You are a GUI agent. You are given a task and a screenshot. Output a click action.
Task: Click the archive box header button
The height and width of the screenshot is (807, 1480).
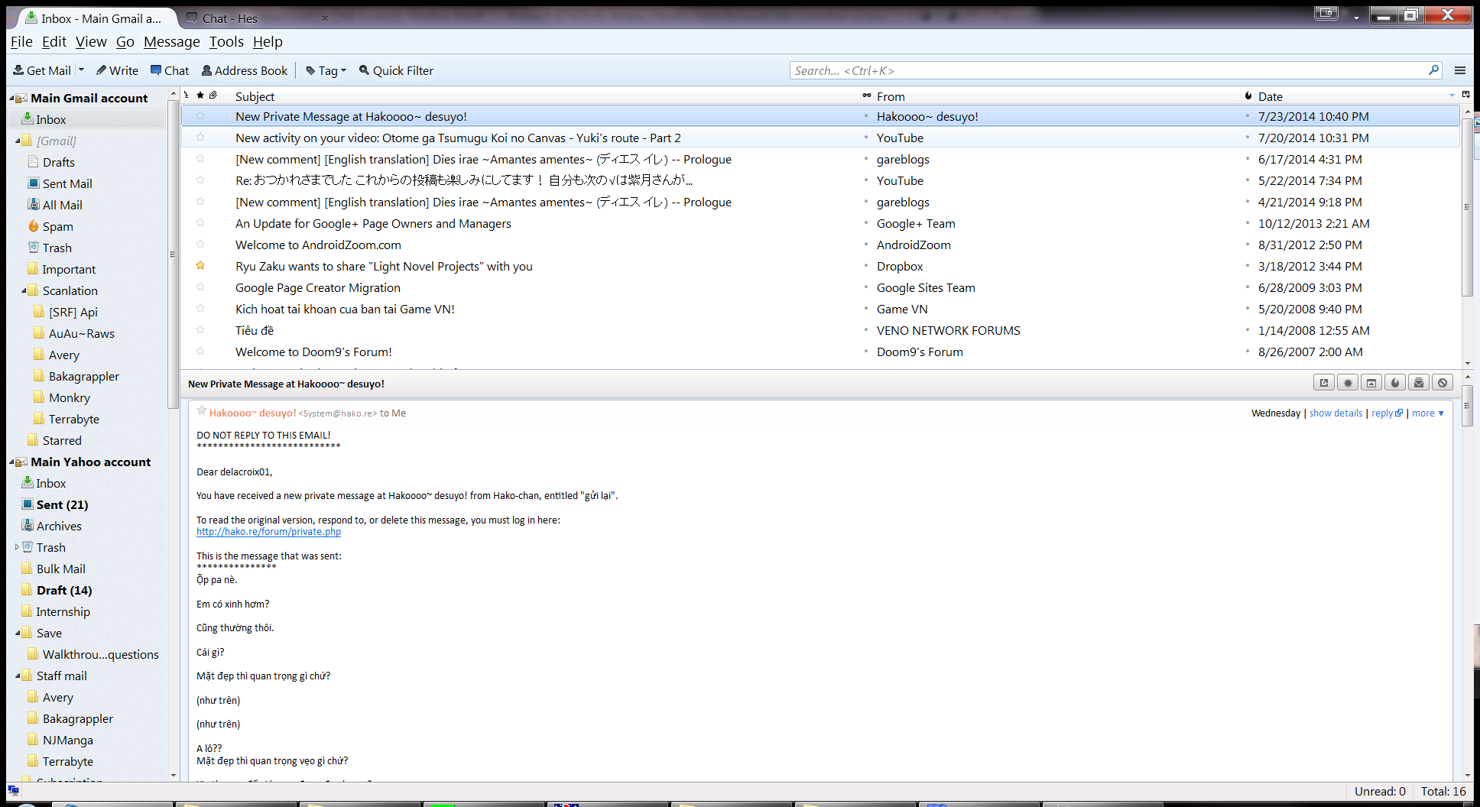[x=1371, y=383]
